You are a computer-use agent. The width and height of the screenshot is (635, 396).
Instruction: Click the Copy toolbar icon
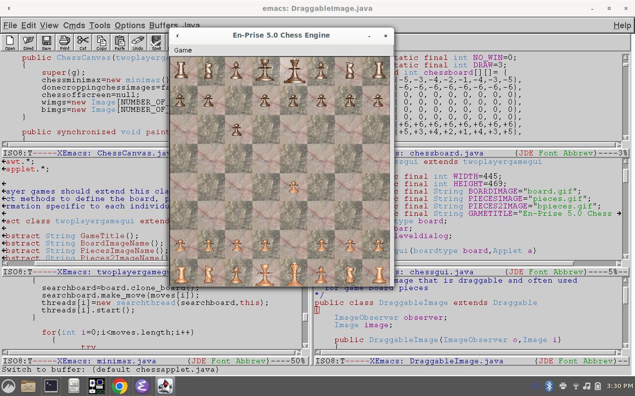tap(101, 43)
